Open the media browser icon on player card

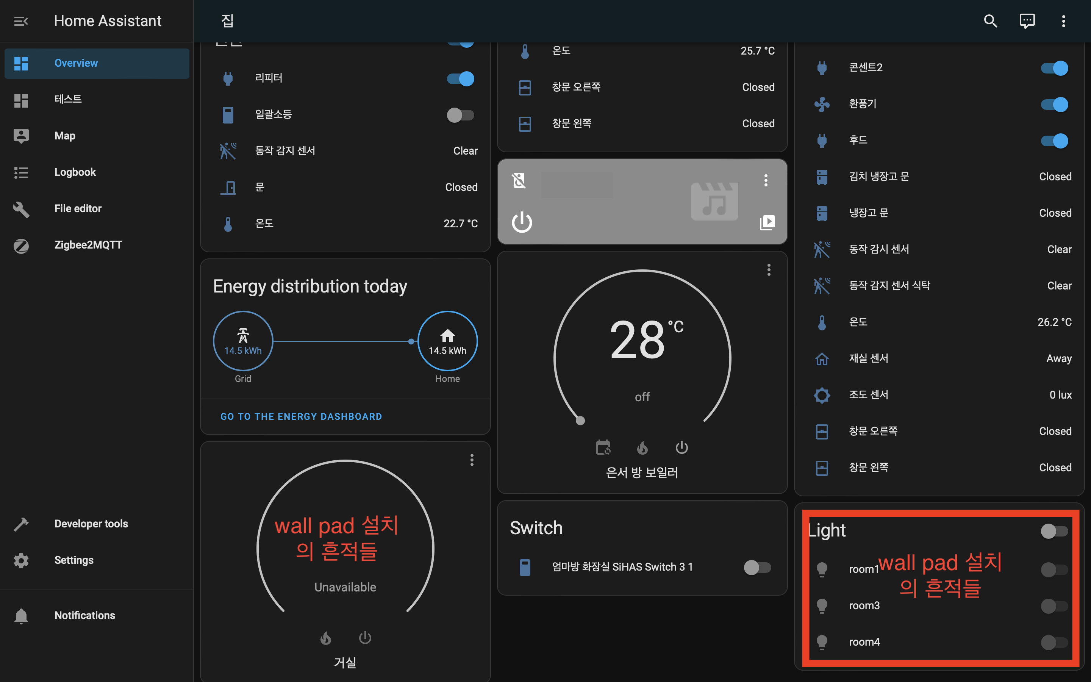767,222
